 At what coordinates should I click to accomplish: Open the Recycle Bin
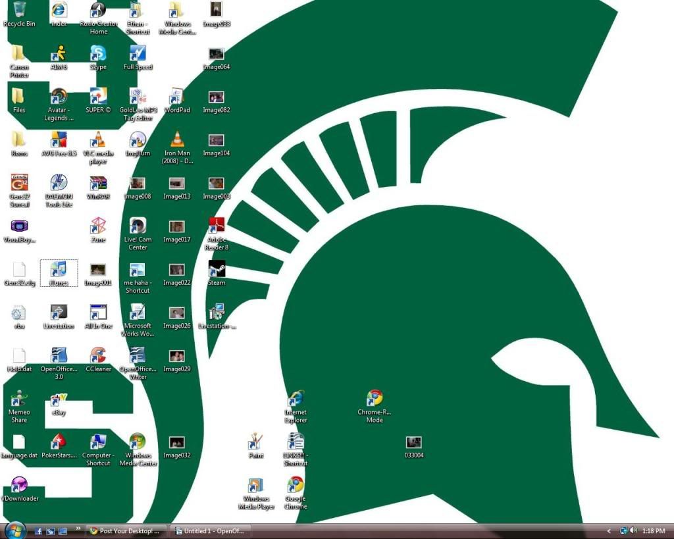pos(19,11)
